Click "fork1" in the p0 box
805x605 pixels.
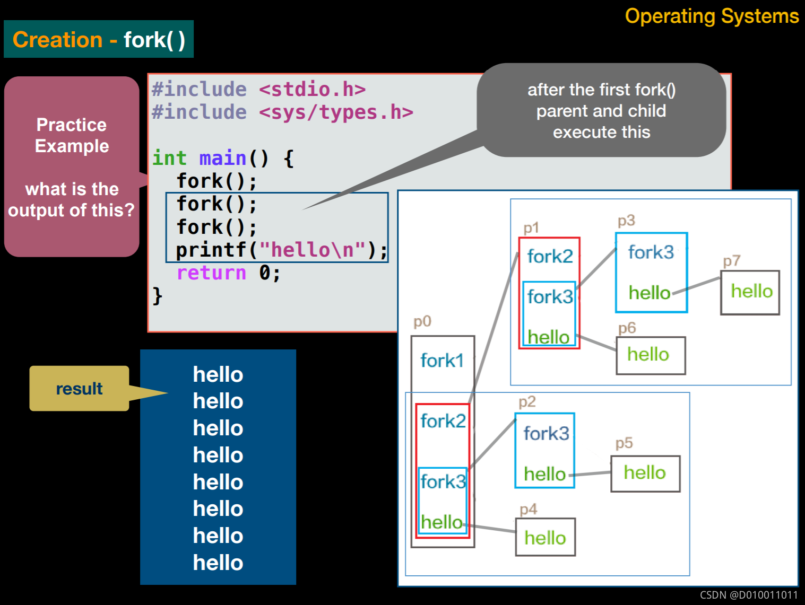[x=442, y=361]
